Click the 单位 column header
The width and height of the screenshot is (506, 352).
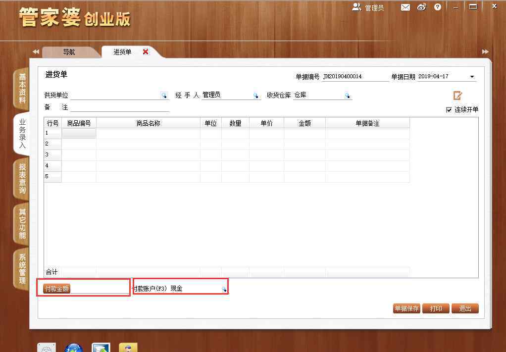211,123
